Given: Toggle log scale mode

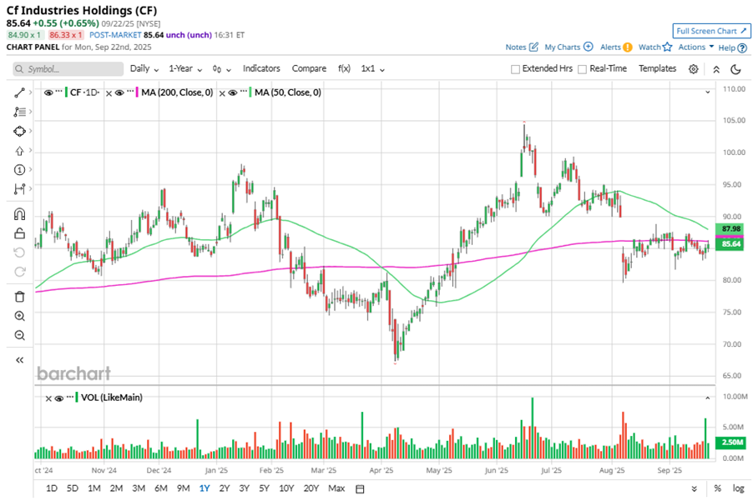Looking at the screenshot, I should point(738,488).
